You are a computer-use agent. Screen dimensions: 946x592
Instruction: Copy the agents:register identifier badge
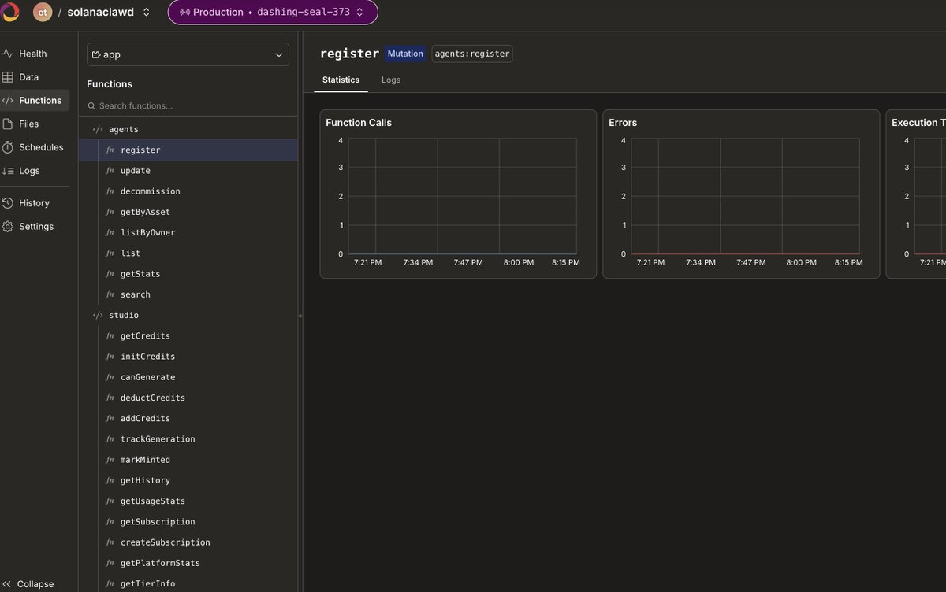[471, 54]
